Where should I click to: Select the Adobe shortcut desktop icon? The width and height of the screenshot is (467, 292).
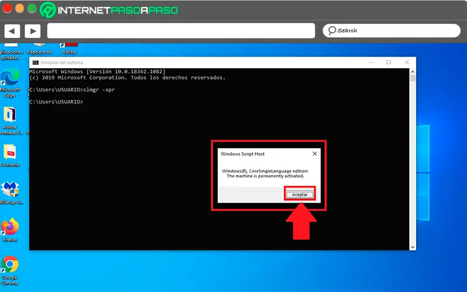[69, 50]
